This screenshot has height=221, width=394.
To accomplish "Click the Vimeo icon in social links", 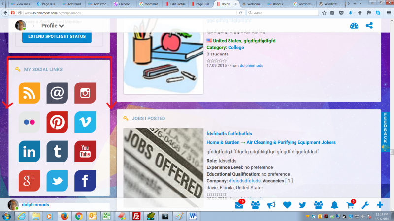I will click(85, 122).
